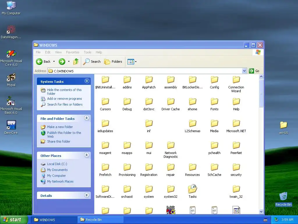Click the WINDOWS taskbar button
The height and width of the screenshot is (224, 298).
click(x=54, y=220)
